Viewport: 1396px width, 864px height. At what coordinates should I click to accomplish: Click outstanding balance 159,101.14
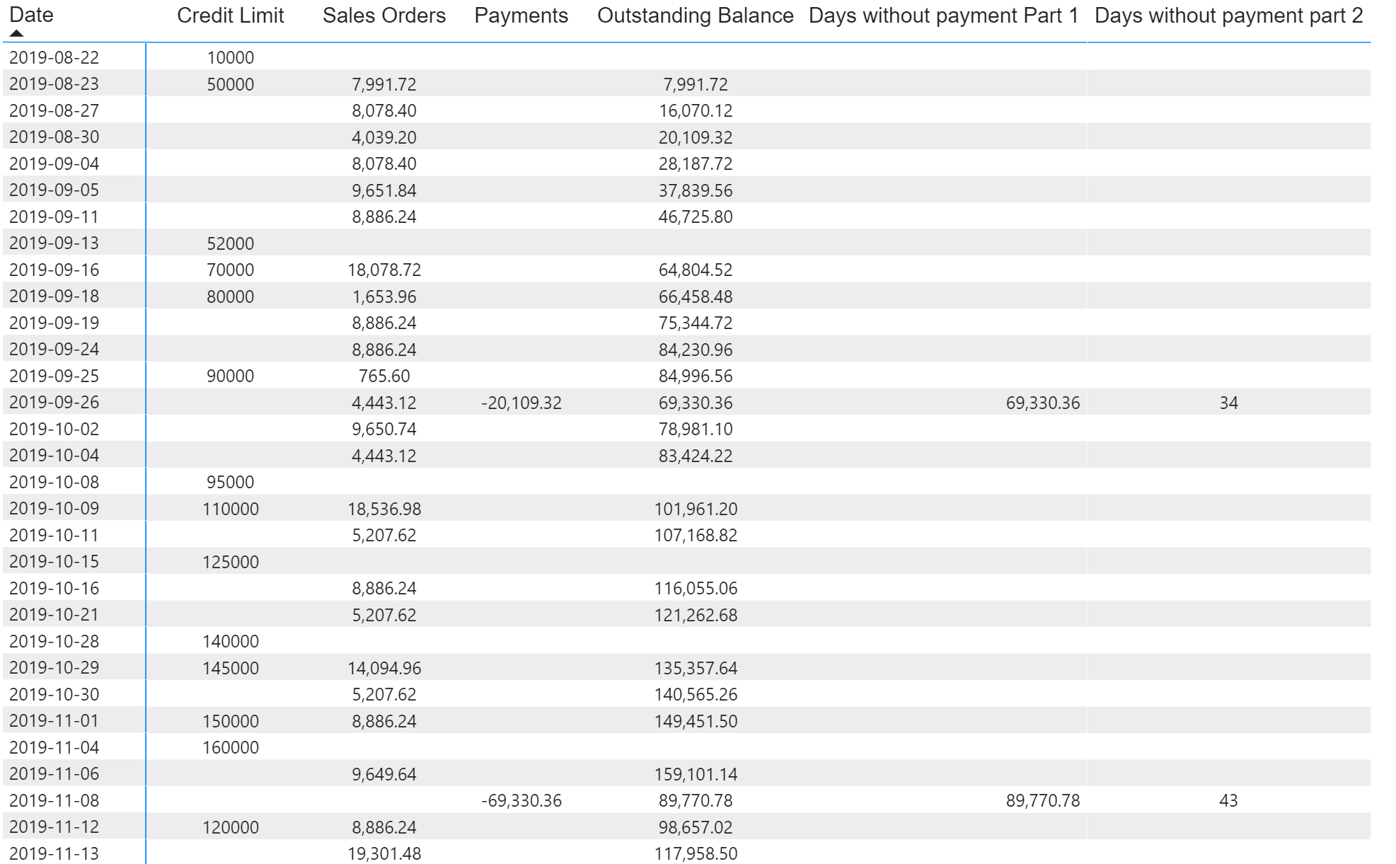point(695,774)
